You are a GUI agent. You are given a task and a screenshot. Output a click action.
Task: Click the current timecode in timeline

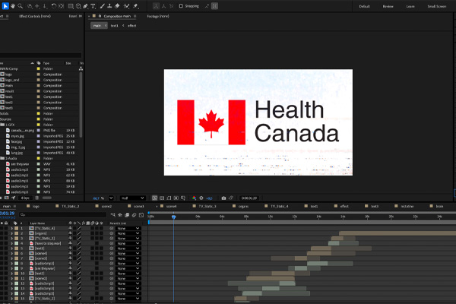coord(8,214)
